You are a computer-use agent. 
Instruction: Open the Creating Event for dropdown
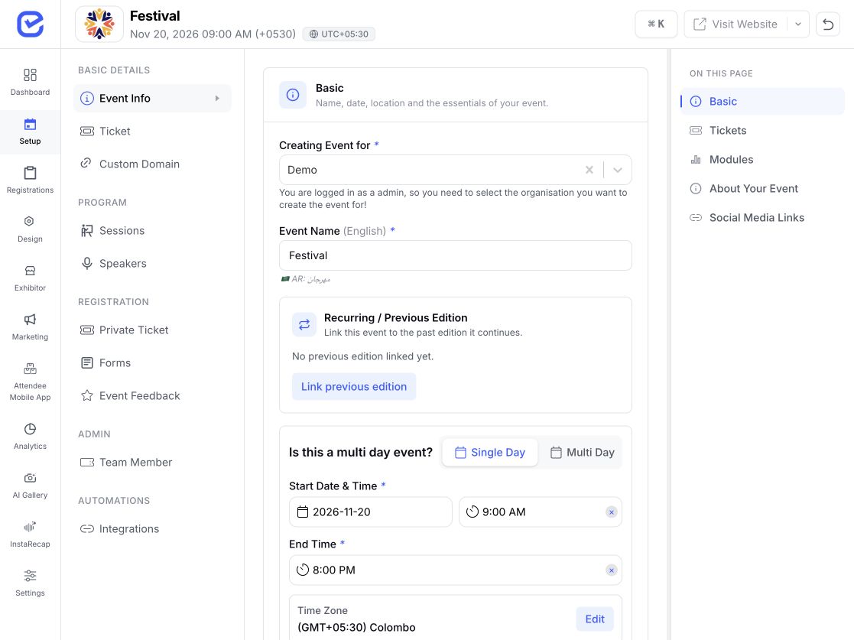(x=618, y=170)
